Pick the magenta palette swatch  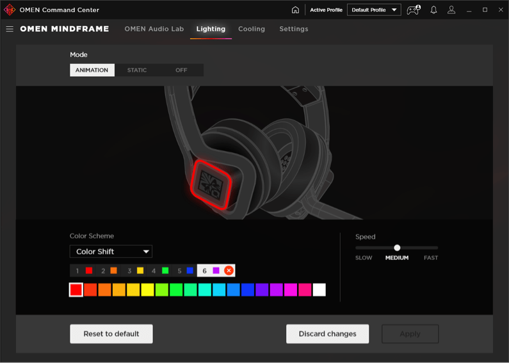tap(291, 289)
